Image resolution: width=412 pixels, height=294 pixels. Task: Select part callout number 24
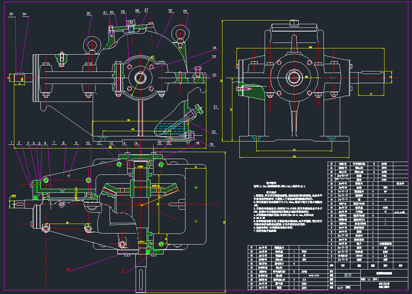(x=214, y=48)
